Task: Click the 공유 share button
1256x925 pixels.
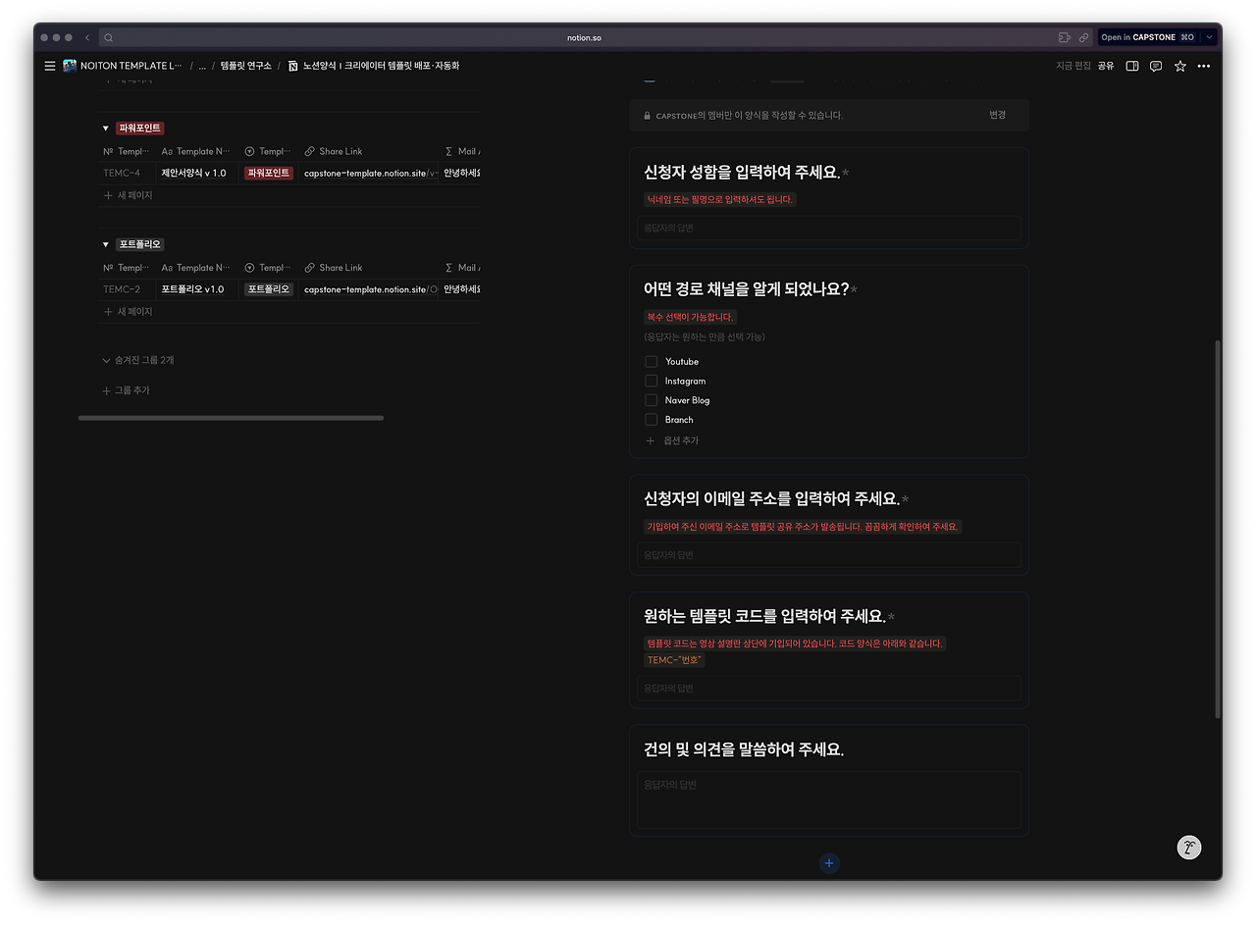Action: point(1105,66)
